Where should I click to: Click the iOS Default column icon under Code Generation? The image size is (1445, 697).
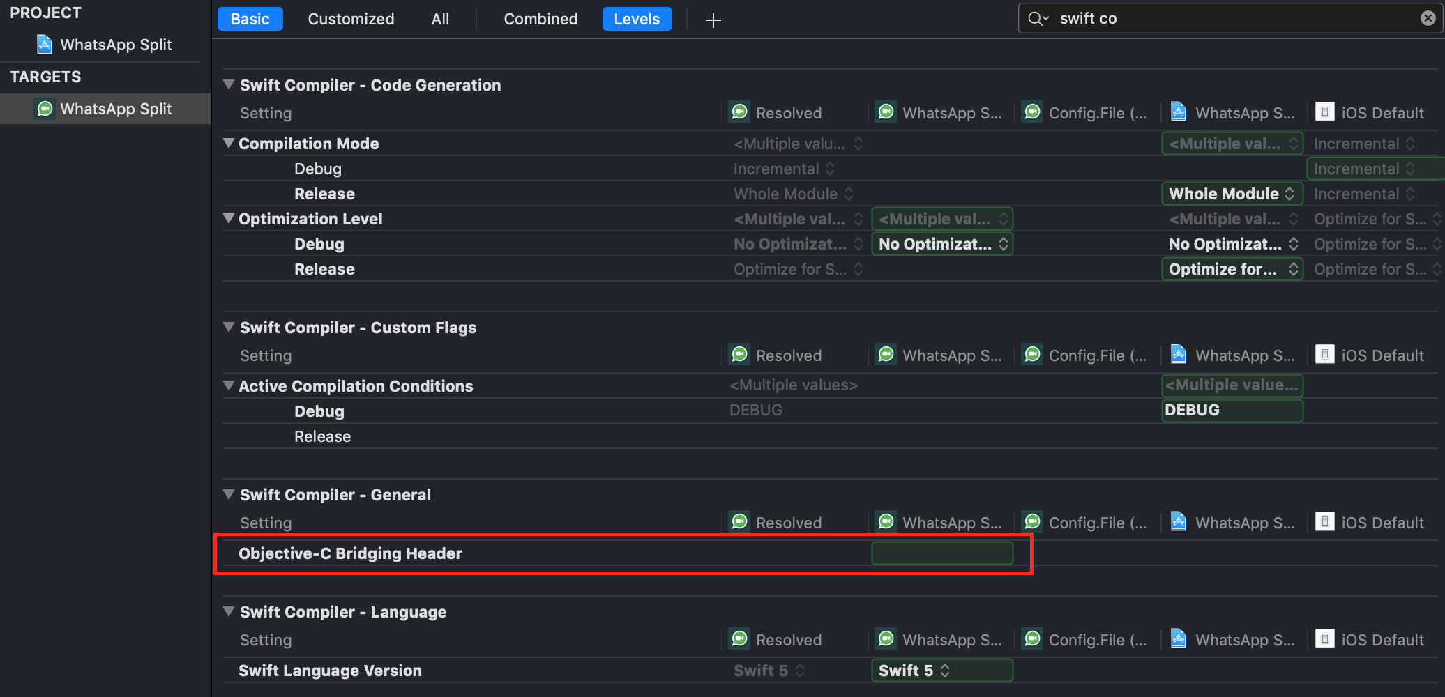[1324, 112]
